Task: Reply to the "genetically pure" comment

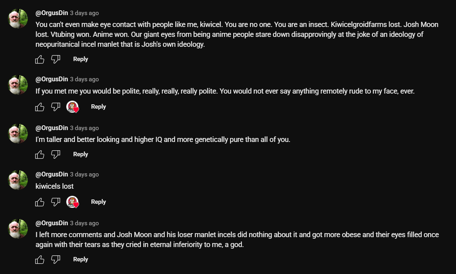Action: [81, 154]
